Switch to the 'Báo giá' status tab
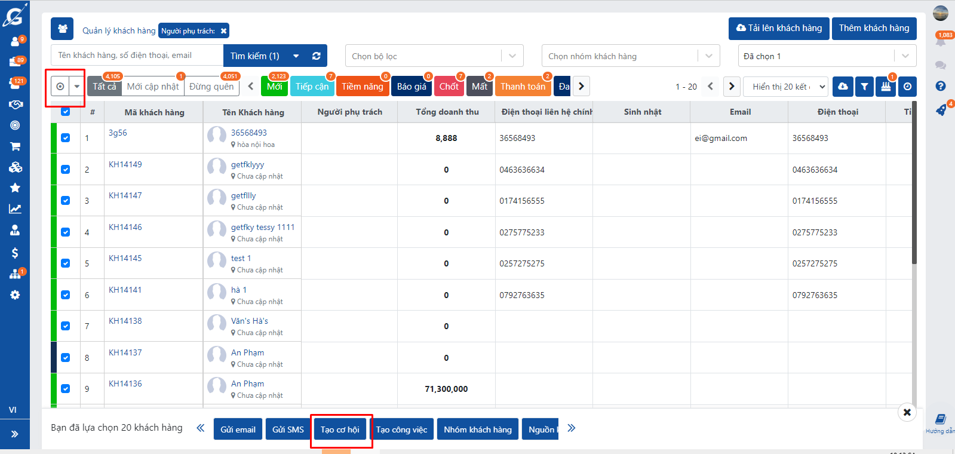 412,87
